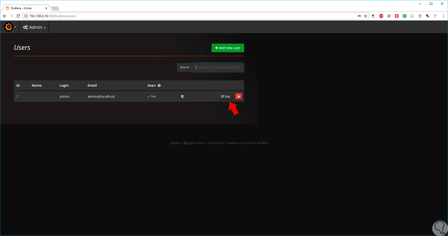
Task: Open the Docs footer link
Action: [x=175, y=143]
